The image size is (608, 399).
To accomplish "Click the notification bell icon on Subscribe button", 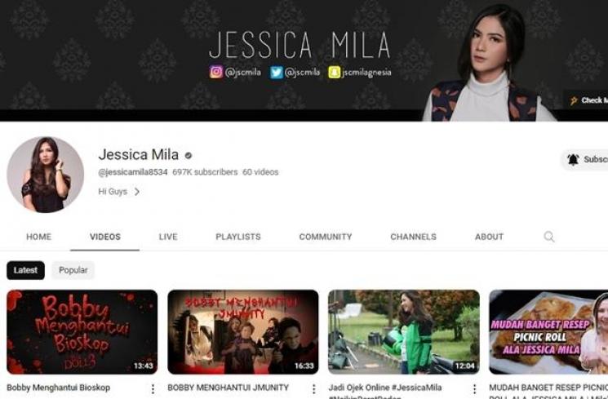I will (x=573, y=159).
